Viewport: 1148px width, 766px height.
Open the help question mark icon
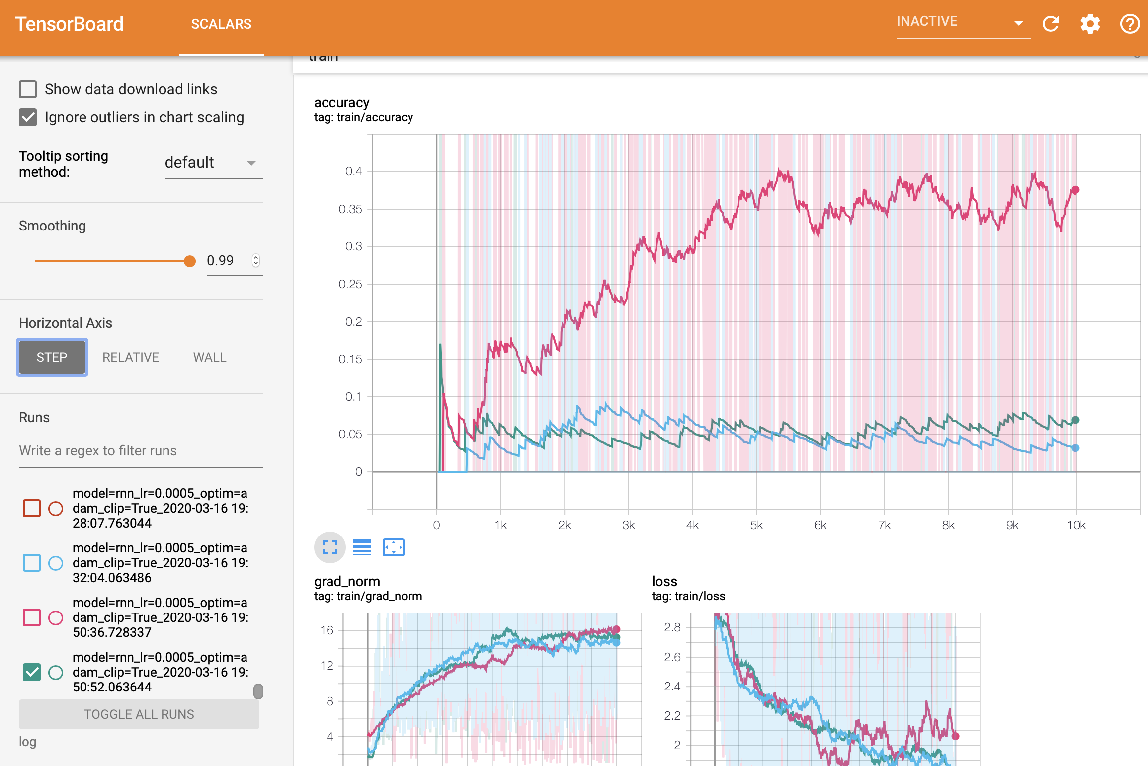pyautogui.click(x=1129, y=24)
